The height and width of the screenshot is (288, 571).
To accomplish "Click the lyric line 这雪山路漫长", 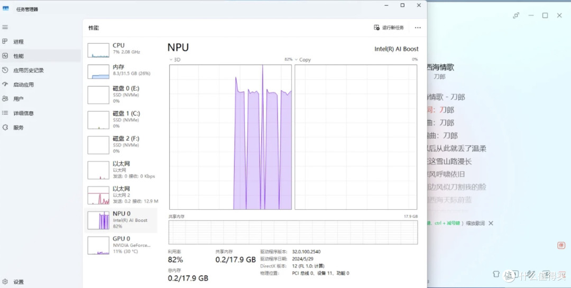I will [449, 161].
